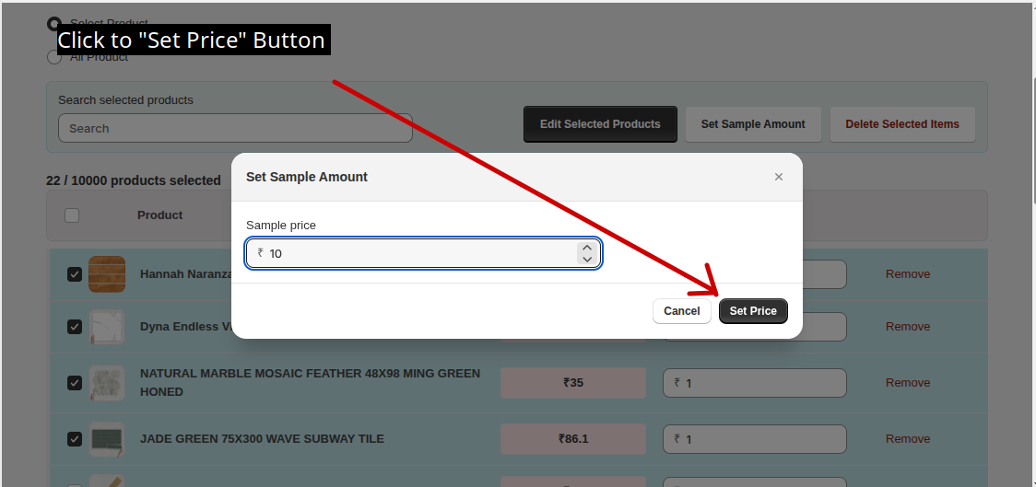Uncheck the Dyna Endless product checkbox

(75, 327)
